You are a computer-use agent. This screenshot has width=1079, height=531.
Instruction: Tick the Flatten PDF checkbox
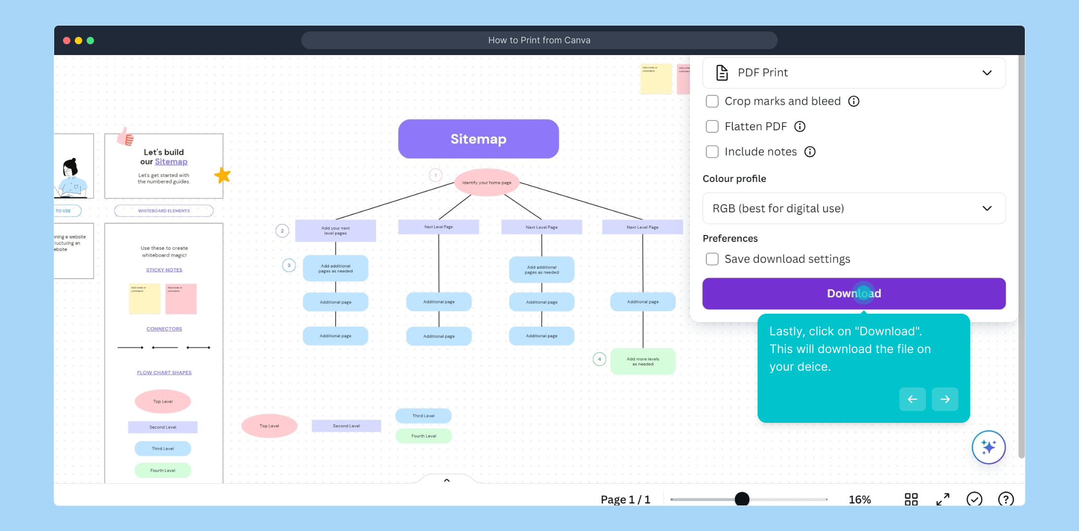point(712,126)
